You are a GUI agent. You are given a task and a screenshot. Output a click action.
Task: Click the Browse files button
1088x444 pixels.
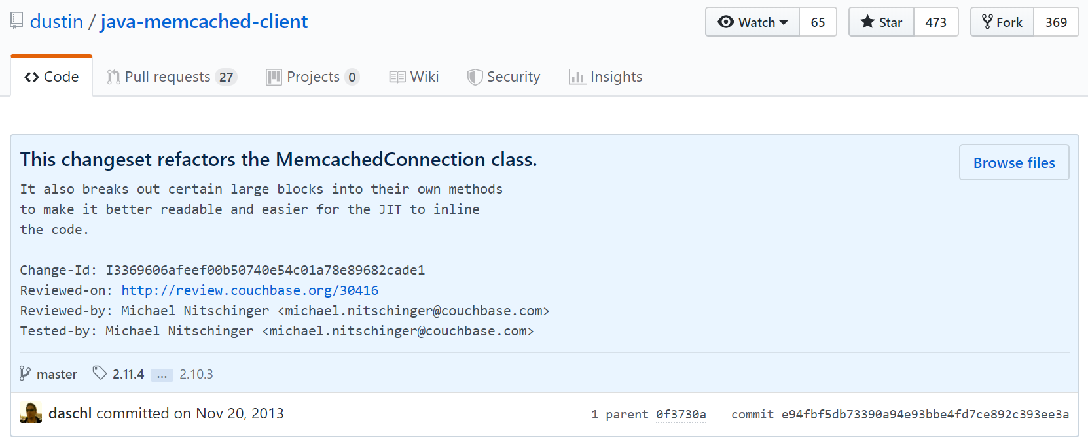click(x=1013, y=163)
